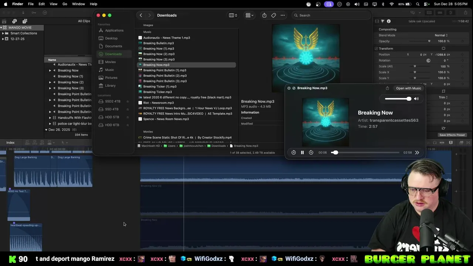Open Library in the Finder sidebar

coord(110,85)
